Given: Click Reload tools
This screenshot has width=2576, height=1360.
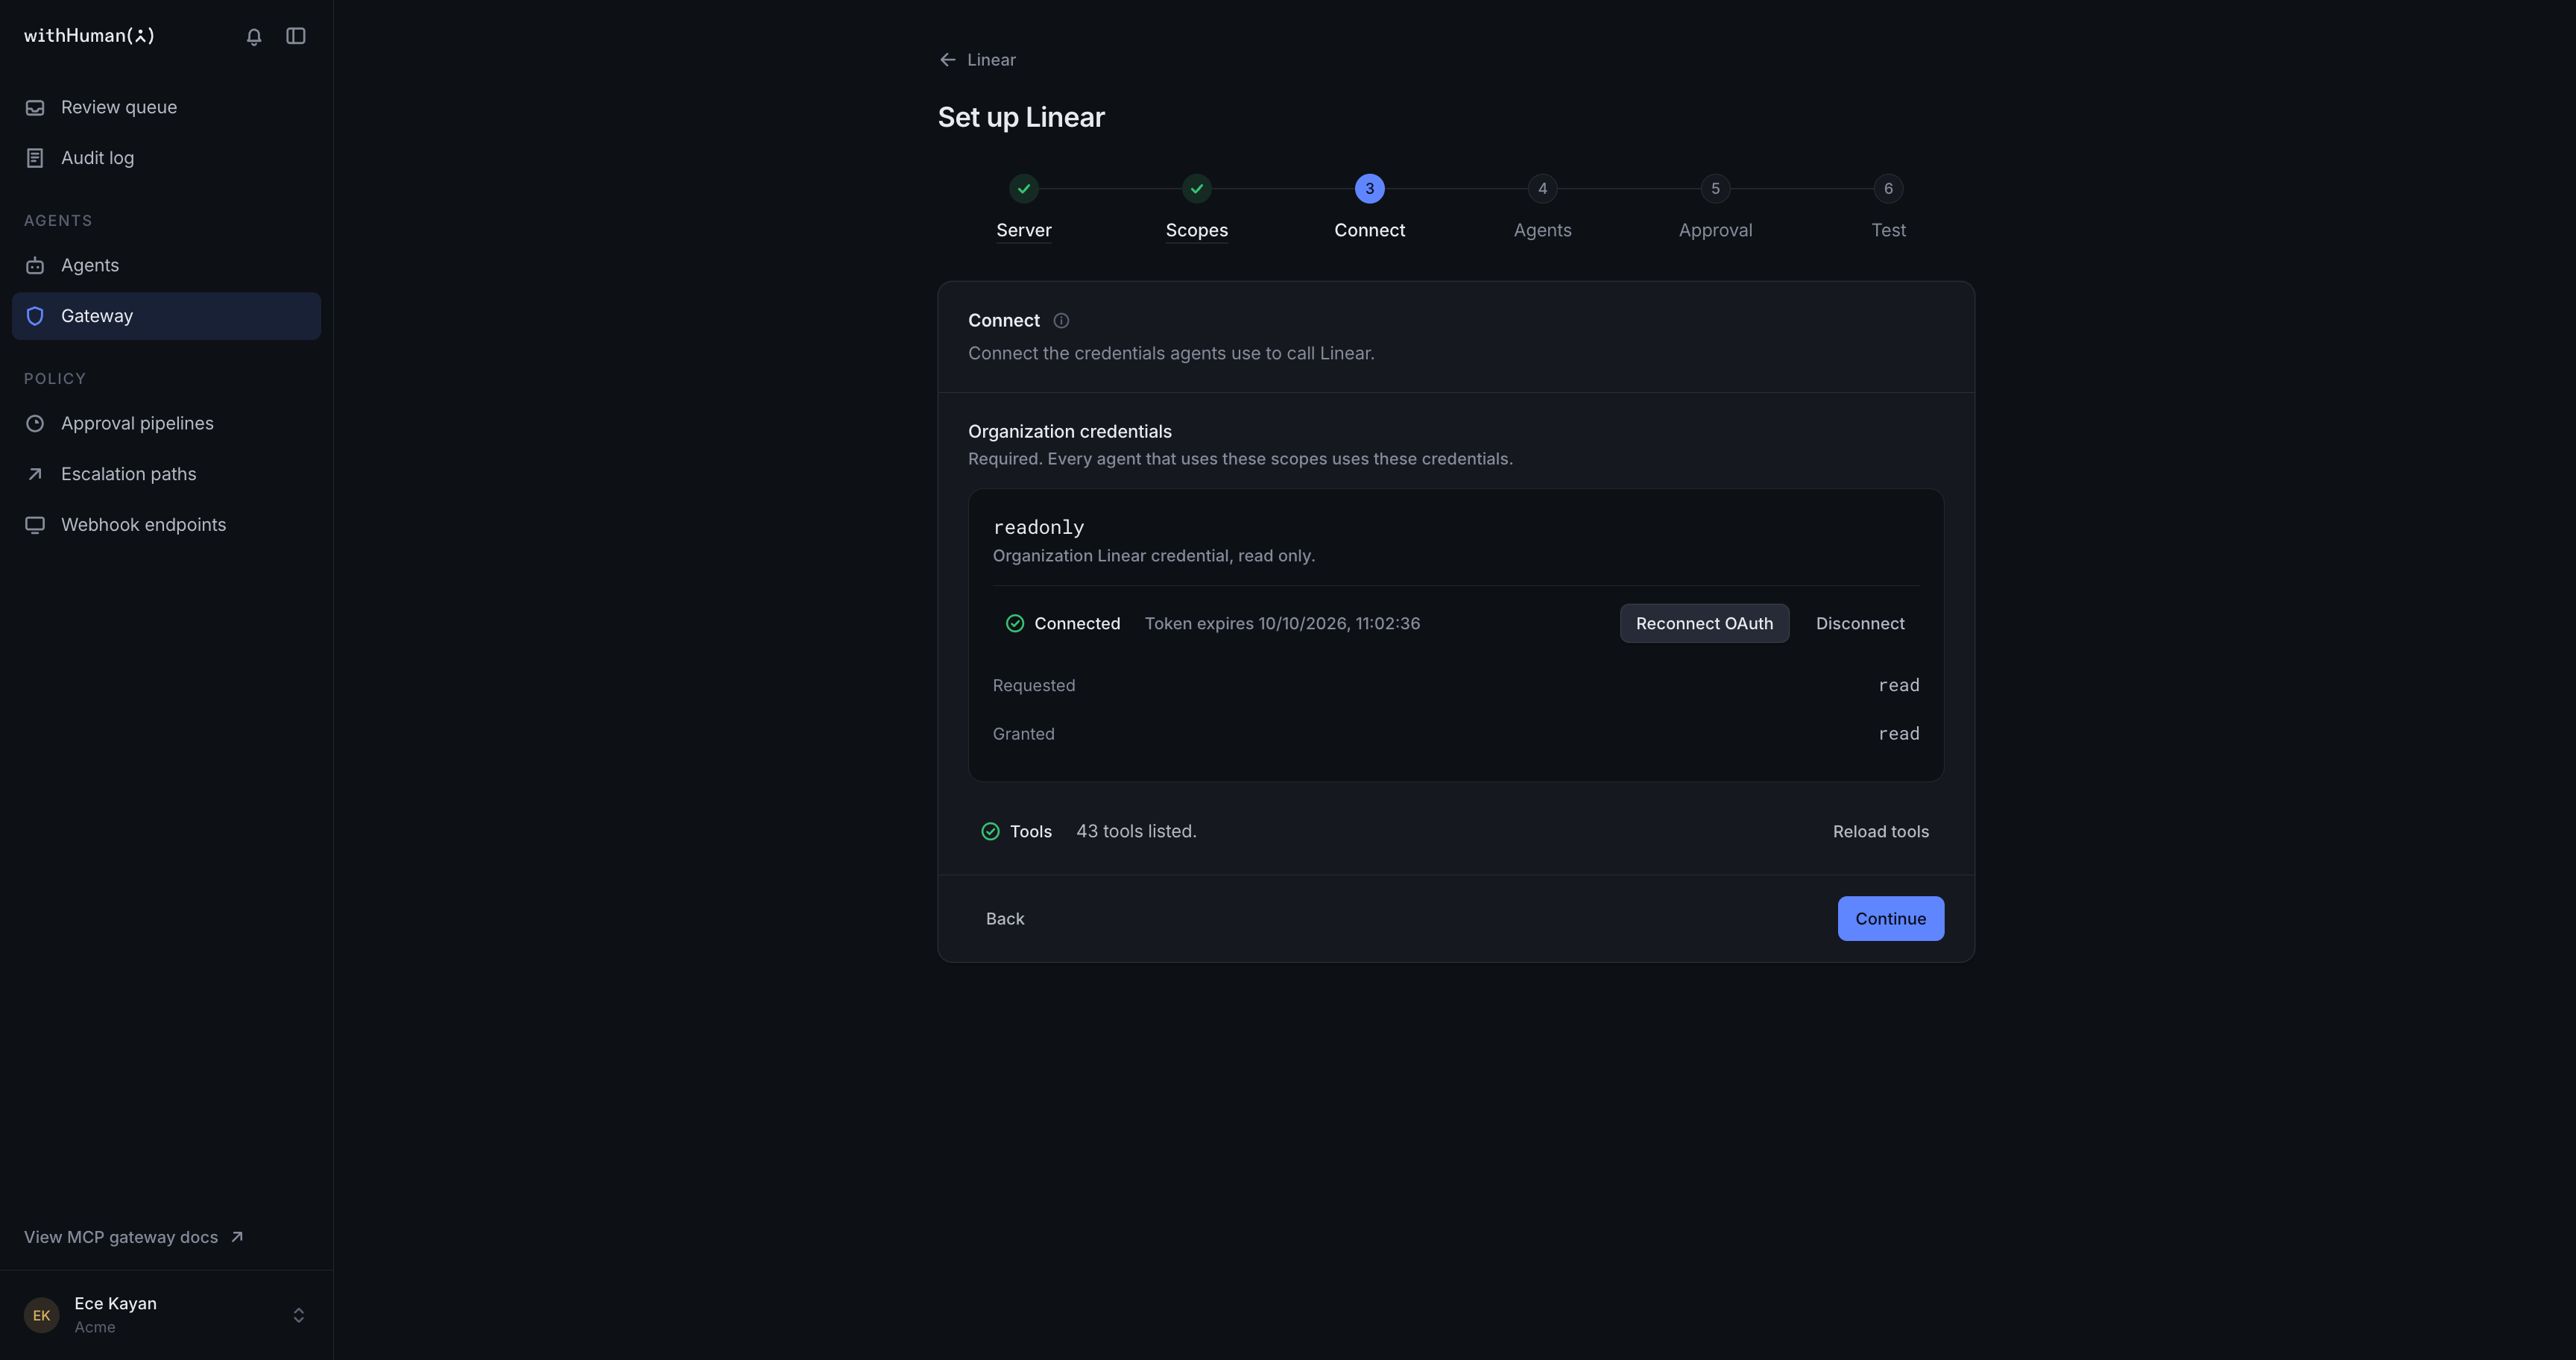Looking at the screenshot, I should coord(1880,831).
